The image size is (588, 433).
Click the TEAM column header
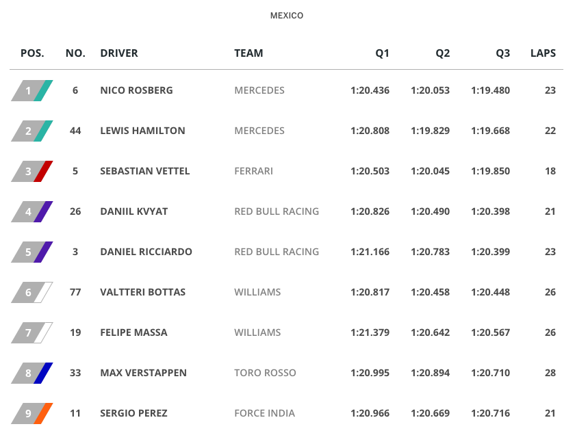click(x=248, y=53)
